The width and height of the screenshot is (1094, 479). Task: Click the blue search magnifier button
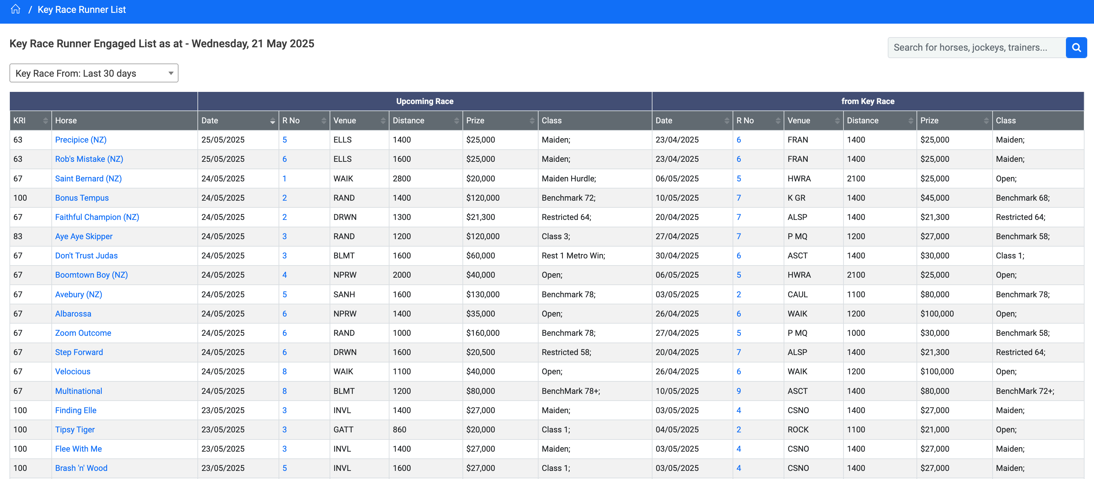(x=1076, y=48)
